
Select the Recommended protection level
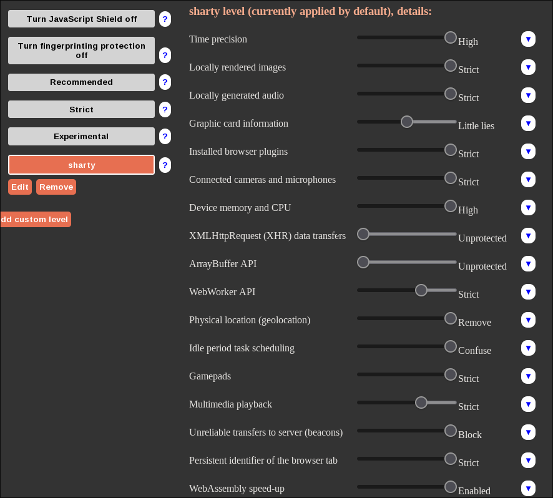coord(82,82)
